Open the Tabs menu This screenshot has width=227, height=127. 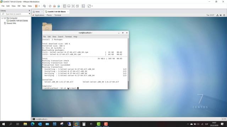[x=24, y=6]
